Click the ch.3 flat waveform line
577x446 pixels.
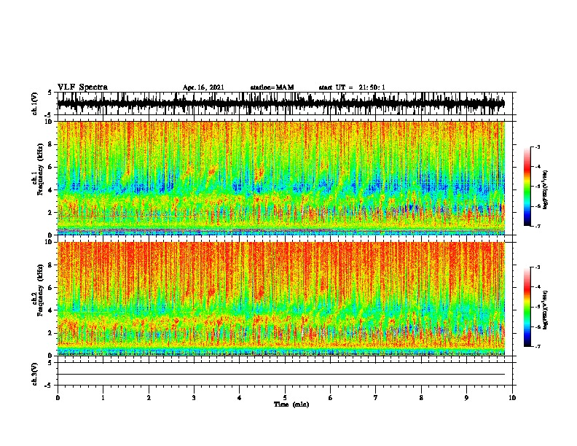[x=281, y=375]
